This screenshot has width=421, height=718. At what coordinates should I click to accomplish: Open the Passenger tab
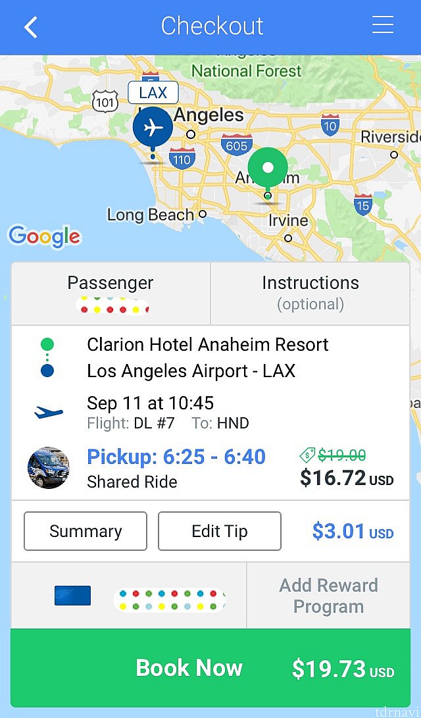111,294
